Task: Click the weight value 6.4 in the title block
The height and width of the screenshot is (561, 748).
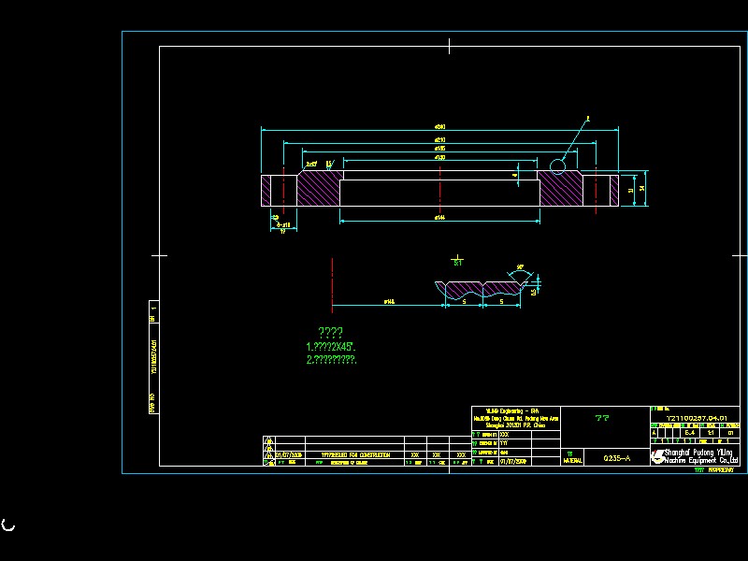Action: 688,433
